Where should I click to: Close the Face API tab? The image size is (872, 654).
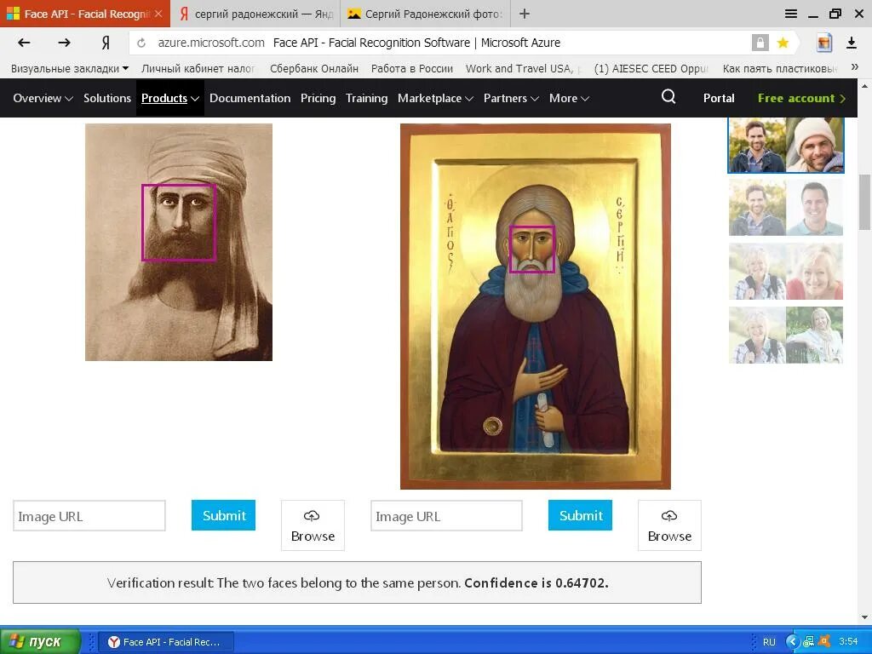[x=158, y=14]
